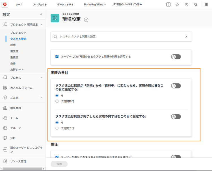Toggle lock switch for 実際の完了日 setting

pyautogui.click(x=176, y=116)
